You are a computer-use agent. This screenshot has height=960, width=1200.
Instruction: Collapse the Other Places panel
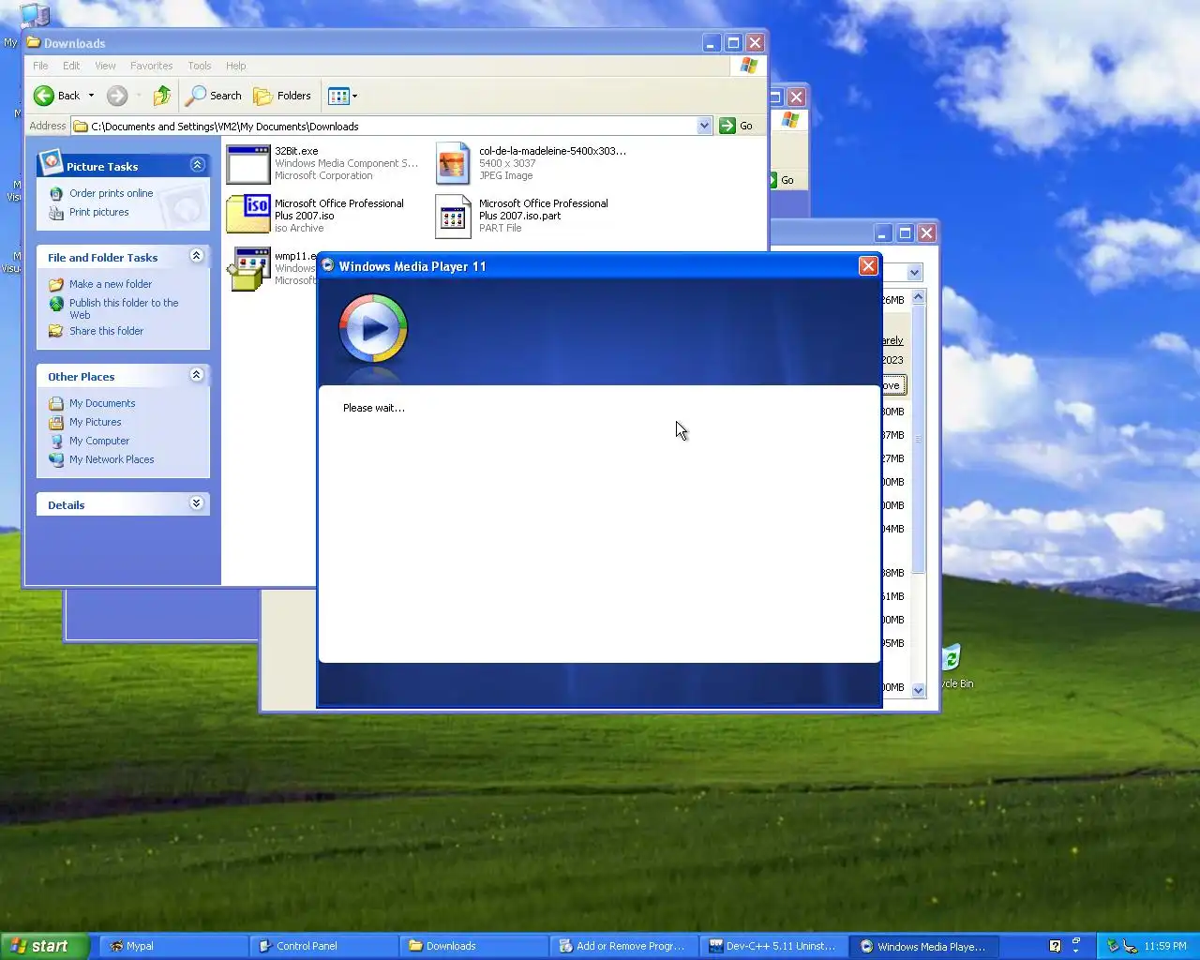pyautogui.click(x=197, y=375)
